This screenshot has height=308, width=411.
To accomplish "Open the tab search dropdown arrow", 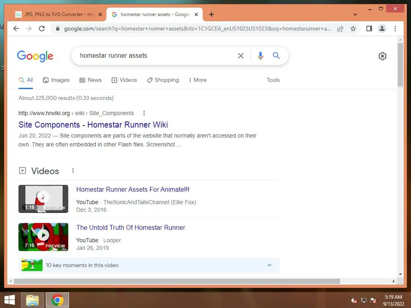I will point(355,14).
